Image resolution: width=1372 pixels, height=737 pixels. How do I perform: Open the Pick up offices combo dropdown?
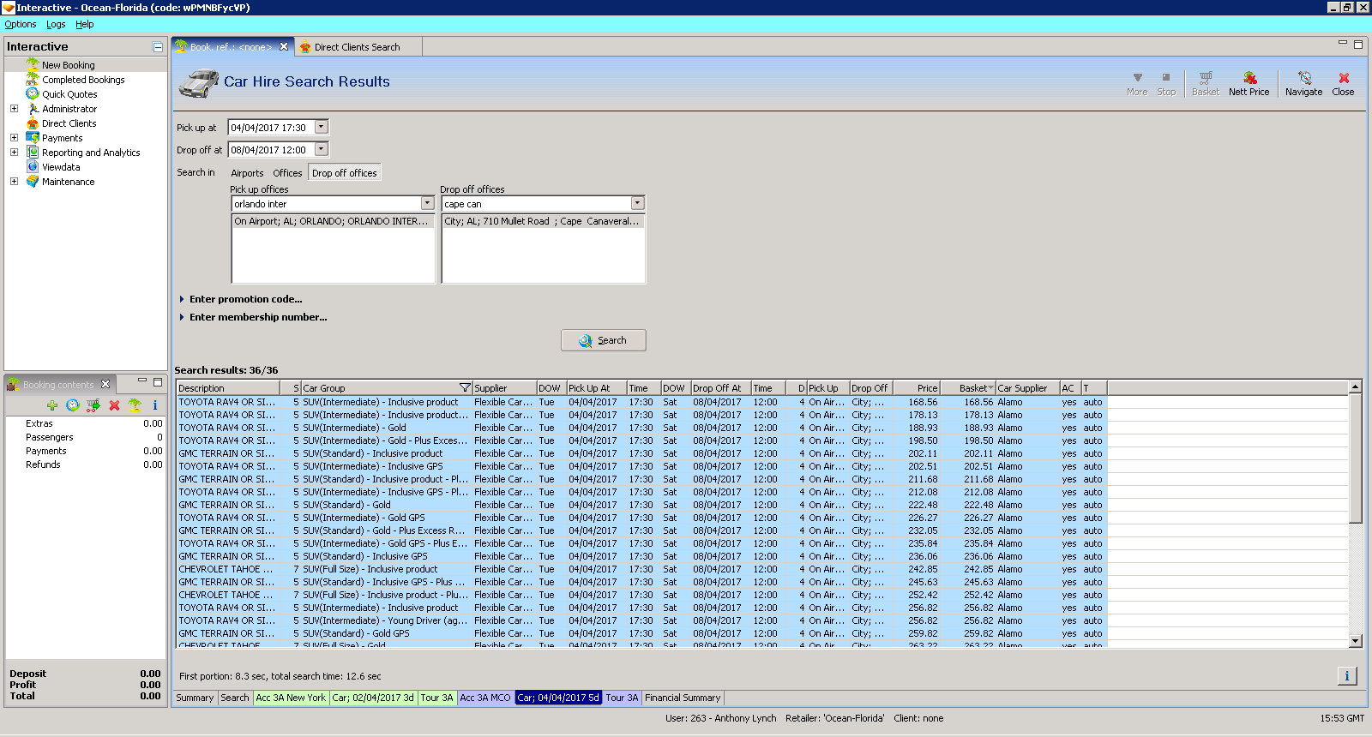coord(427,203)
